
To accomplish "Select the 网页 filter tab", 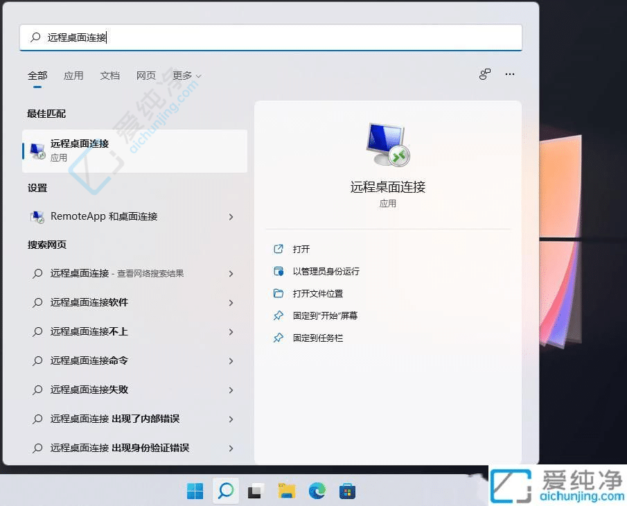I will (145, 76).
